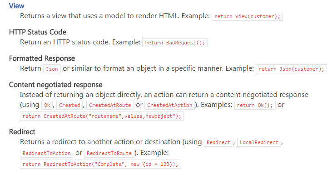Viewport: 332px width, 179px height.
Task: Click the HTTP Status Code heading
Action: coord(38,32)
